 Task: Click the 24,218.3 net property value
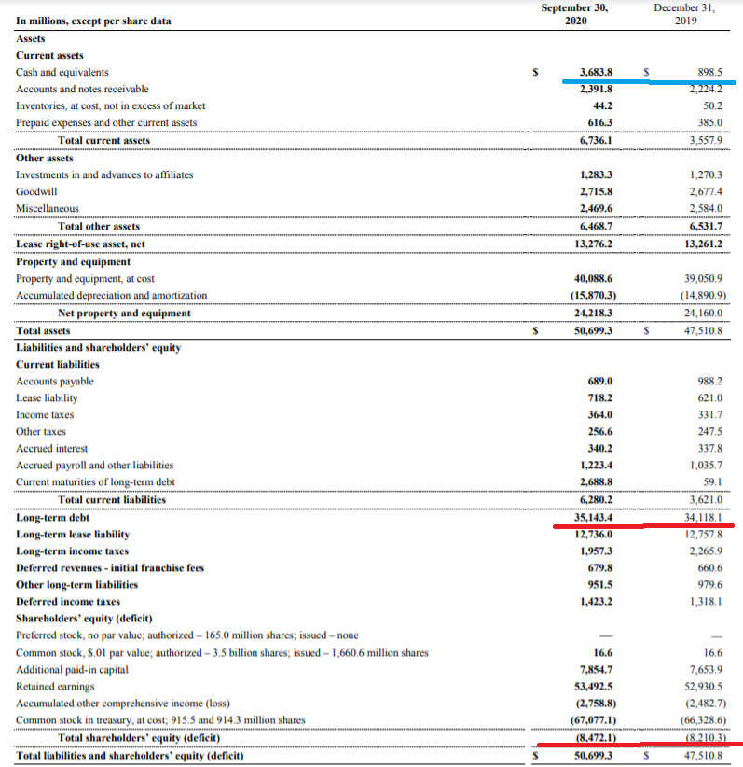click(594, 314)
